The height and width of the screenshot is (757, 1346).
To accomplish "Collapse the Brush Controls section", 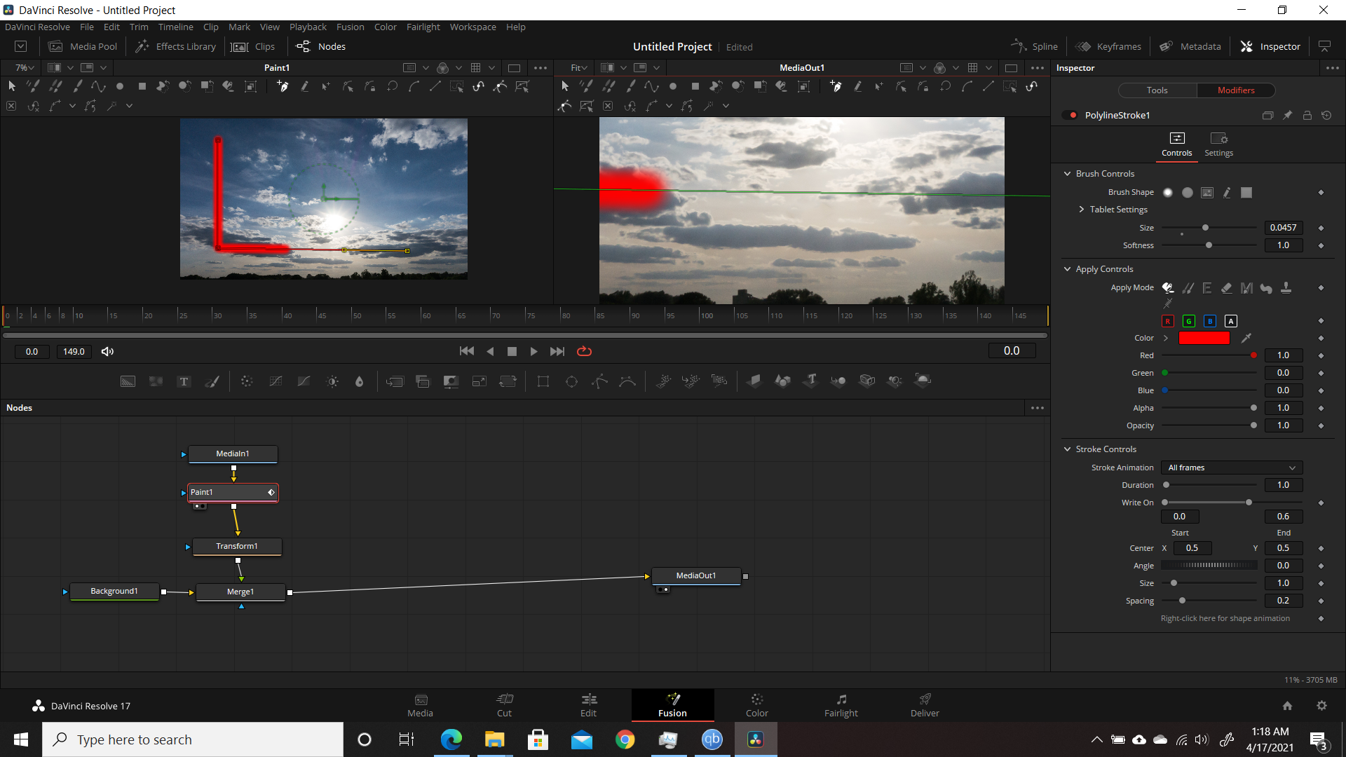I will (x=1068, y=174).
